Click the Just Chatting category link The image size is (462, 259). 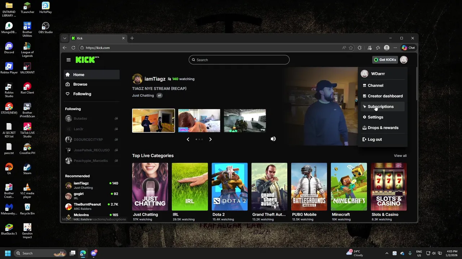tap(143, 95)
